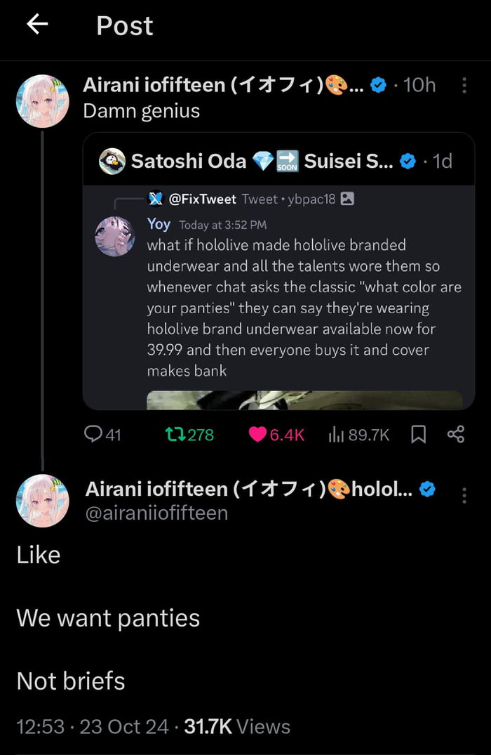Open the @airaniiofifteen handle link
The height and width of the screenshot is (755, 491).
pyautogui.click(x=156, y=513)
